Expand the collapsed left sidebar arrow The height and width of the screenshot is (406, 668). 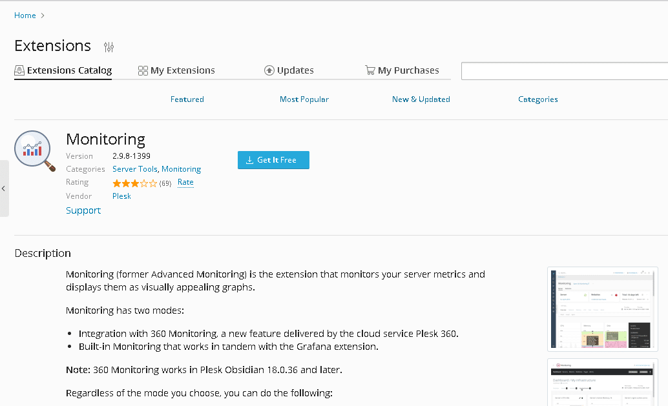click(x=4, y=188)
